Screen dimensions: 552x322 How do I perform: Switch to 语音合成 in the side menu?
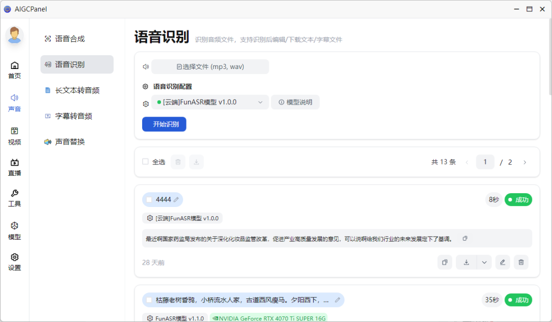click(x=70, y=39)
